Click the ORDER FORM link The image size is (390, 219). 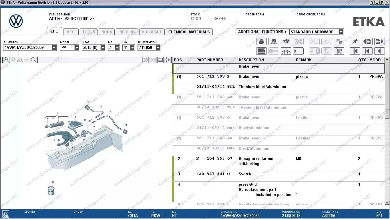(x=254, y=14)
